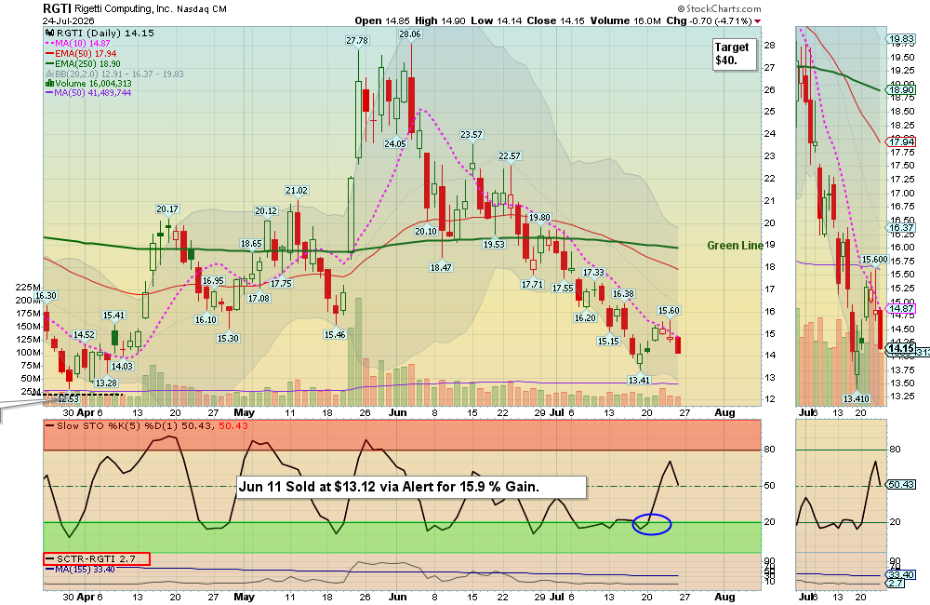Click the 17.33 price label

pyautogui.click(x=593, y=273)
